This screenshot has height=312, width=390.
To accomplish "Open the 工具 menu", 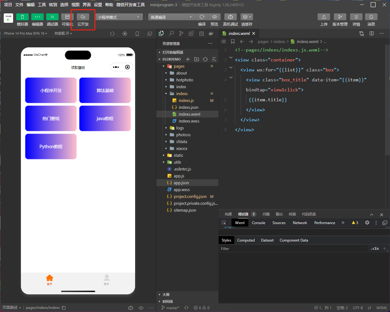I will pyautogui.click(x=42, y=5).
